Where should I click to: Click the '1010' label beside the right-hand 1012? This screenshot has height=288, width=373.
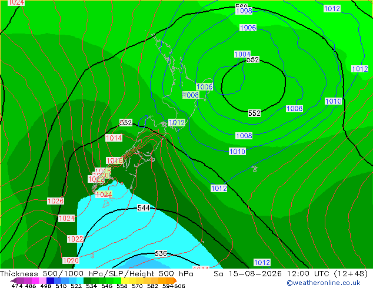coord(333,101)
